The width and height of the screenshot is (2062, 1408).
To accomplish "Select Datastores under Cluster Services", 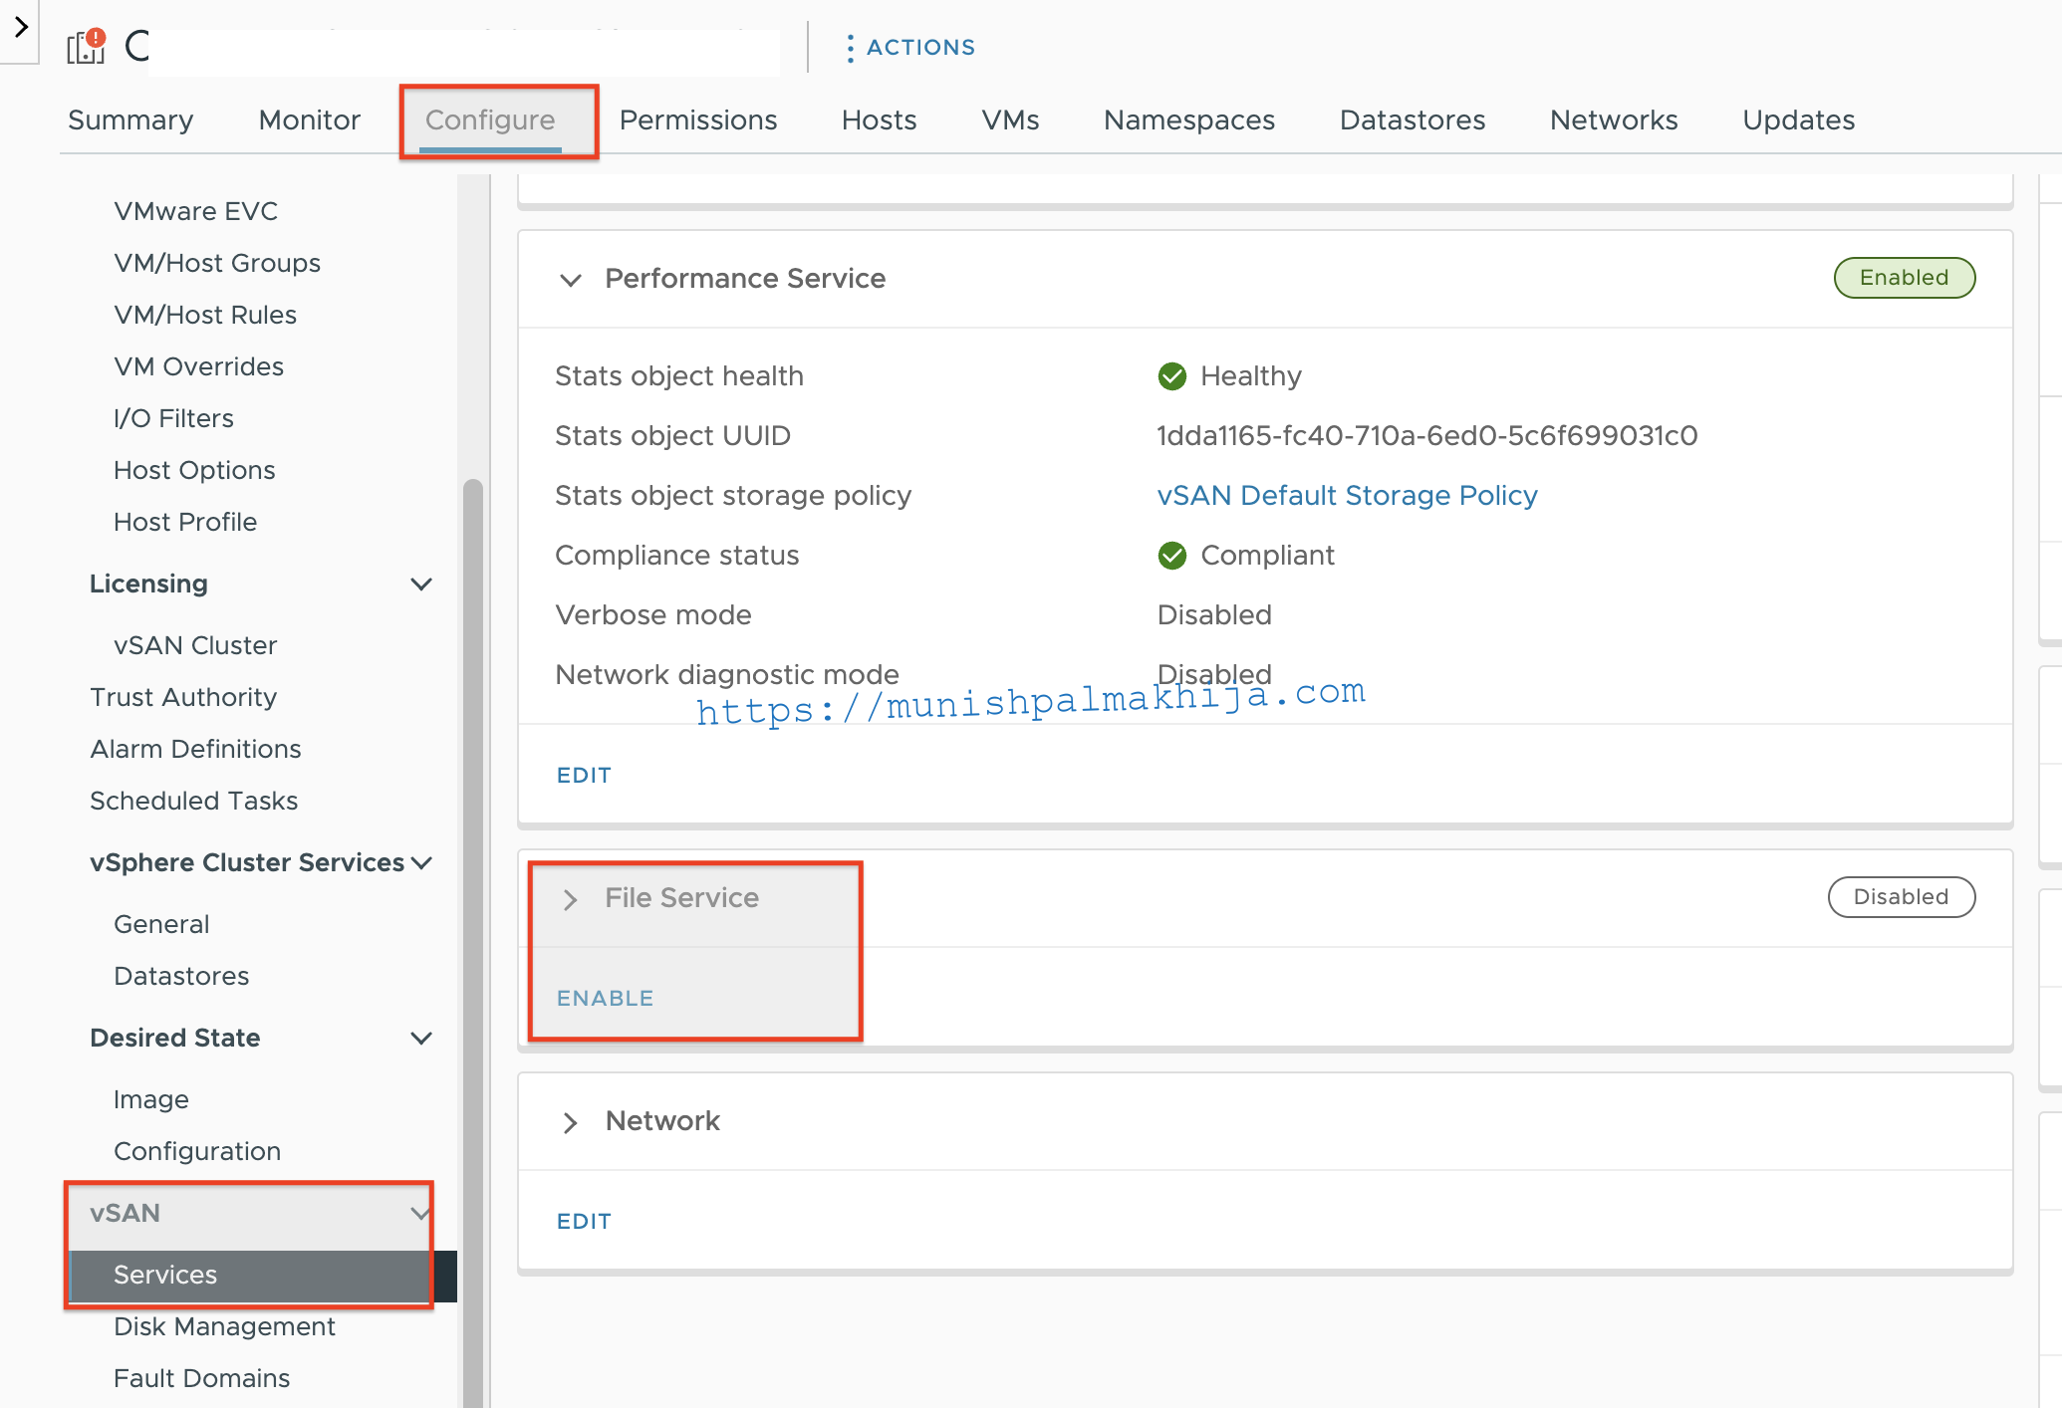I will pos(181,977).
